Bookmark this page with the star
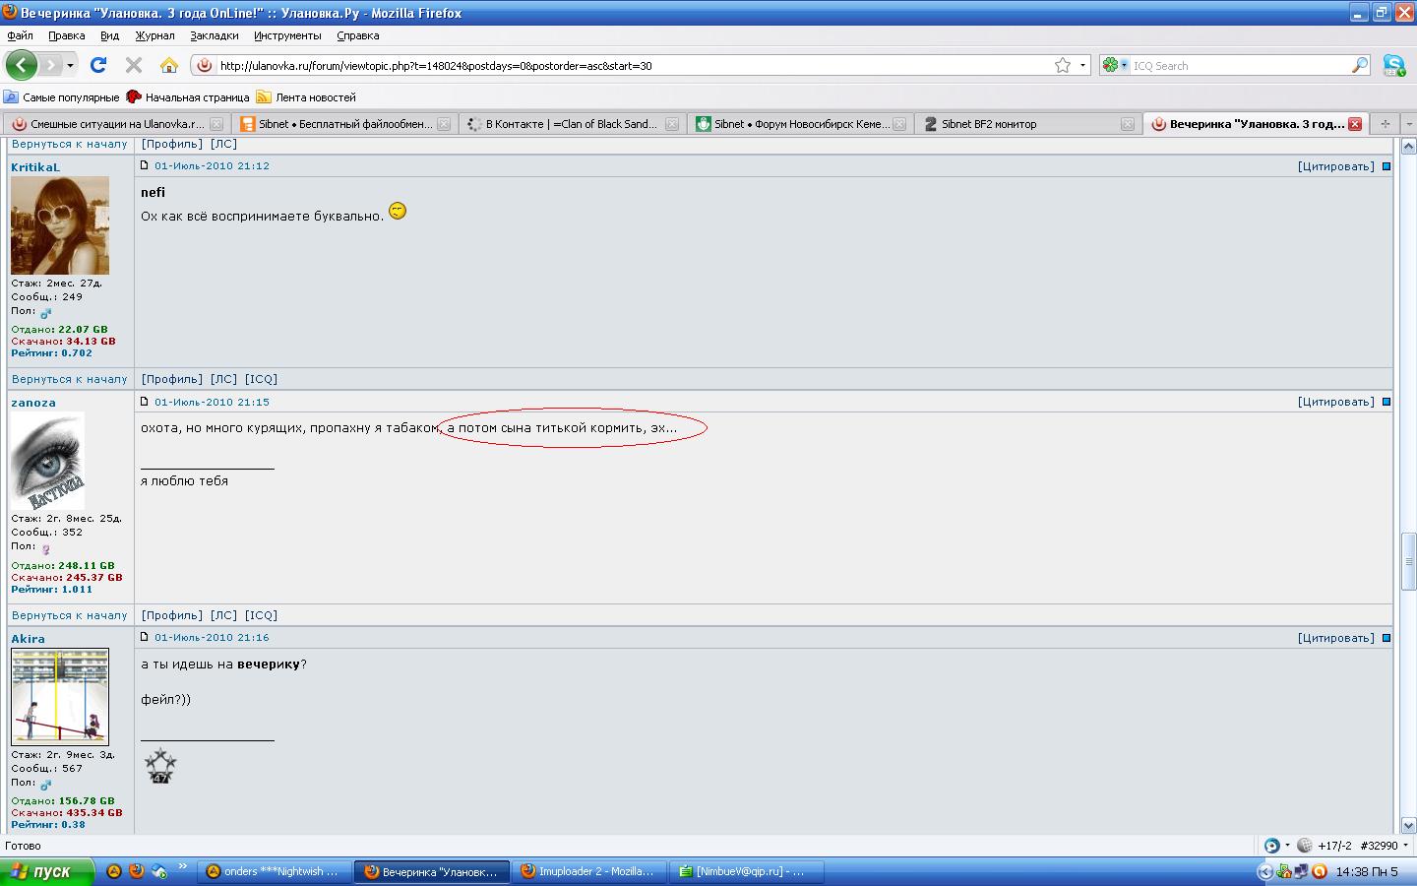The image size is (1417, 886). click(1063, 65)
